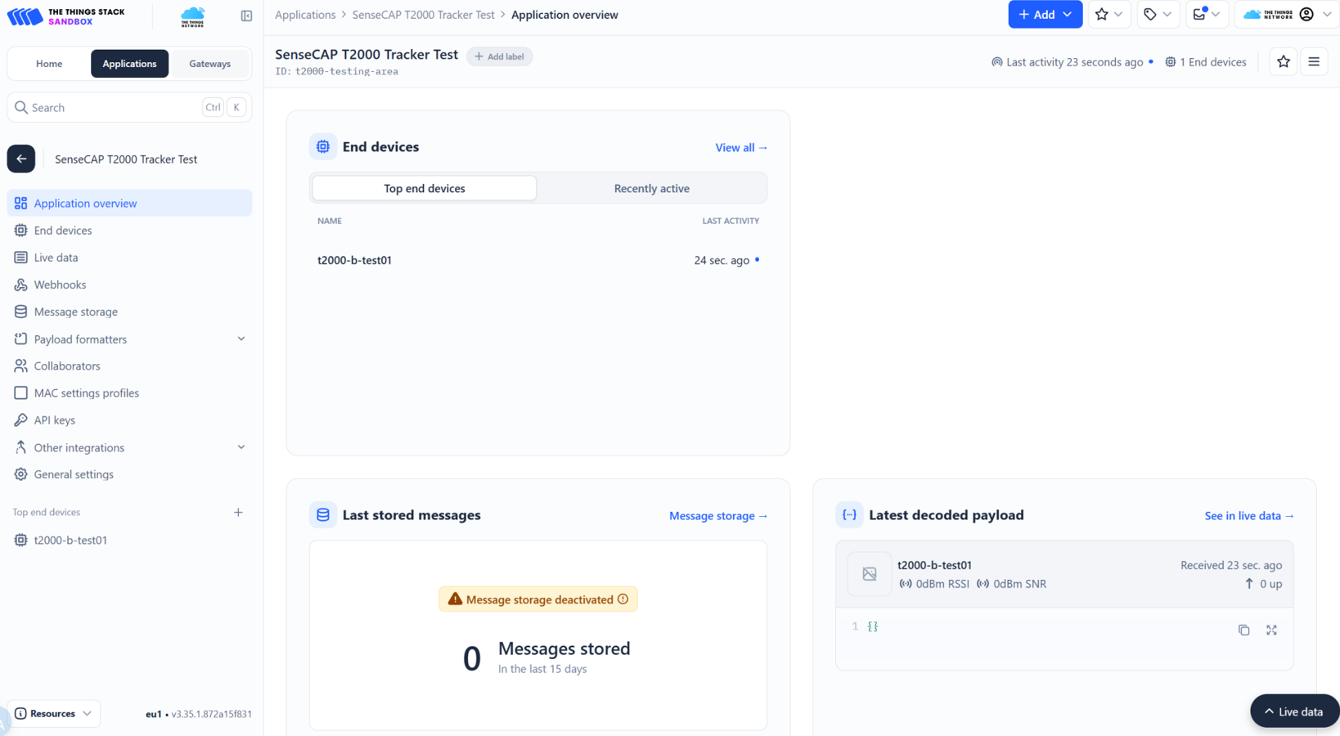
Task: Go to Live data in sidebar
Action: point(56,258)
